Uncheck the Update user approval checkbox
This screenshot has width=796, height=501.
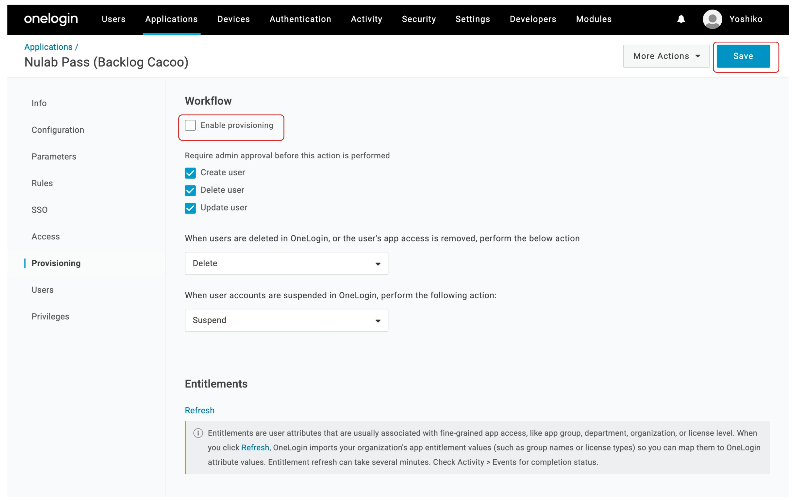(190, 208)
